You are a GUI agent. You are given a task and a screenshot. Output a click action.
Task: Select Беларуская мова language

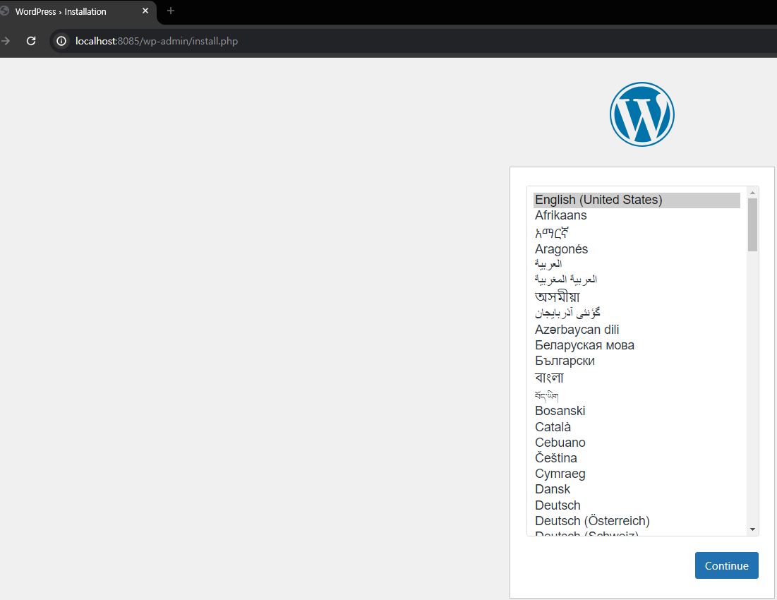point(637,345)
